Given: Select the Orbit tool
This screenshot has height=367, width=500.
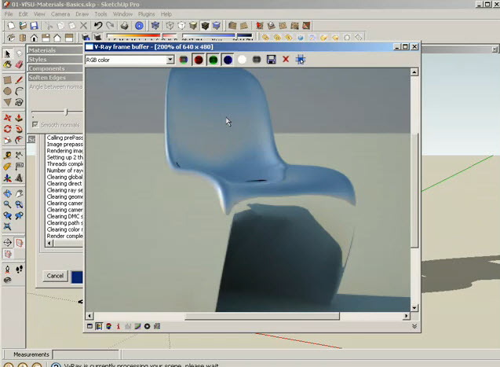Looking at the screenshot, I should [x=8, y=193].
